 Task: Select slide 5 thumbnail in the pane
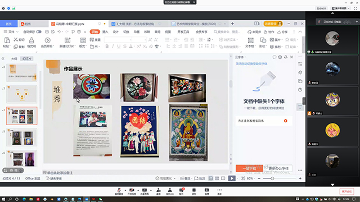(x=21, y=137)
